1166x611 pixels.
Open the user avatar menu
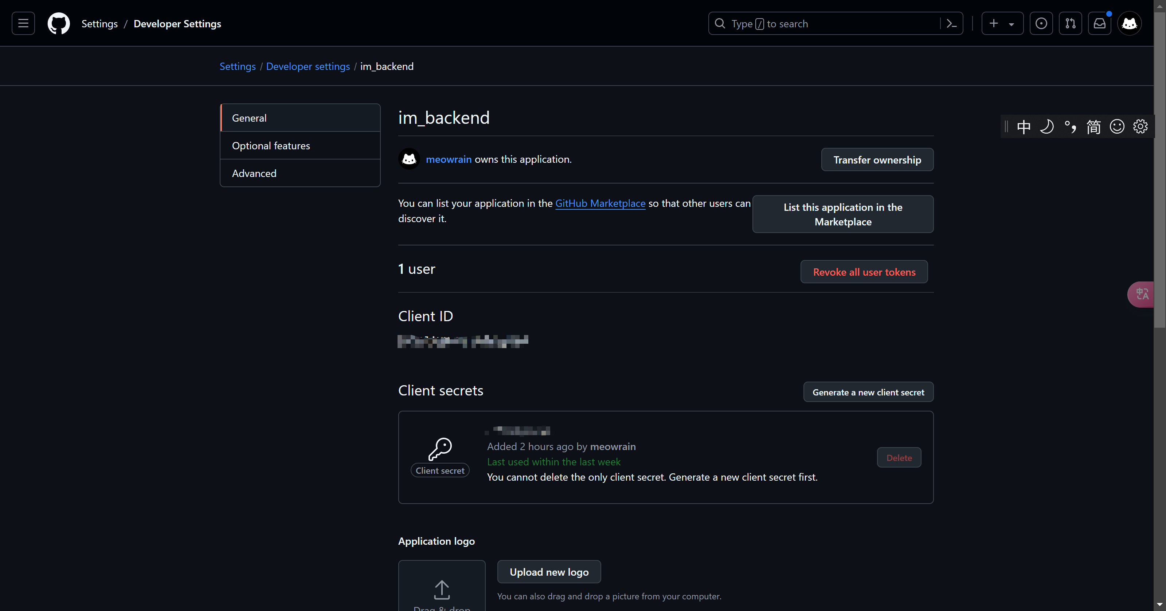click(1129, 24)
